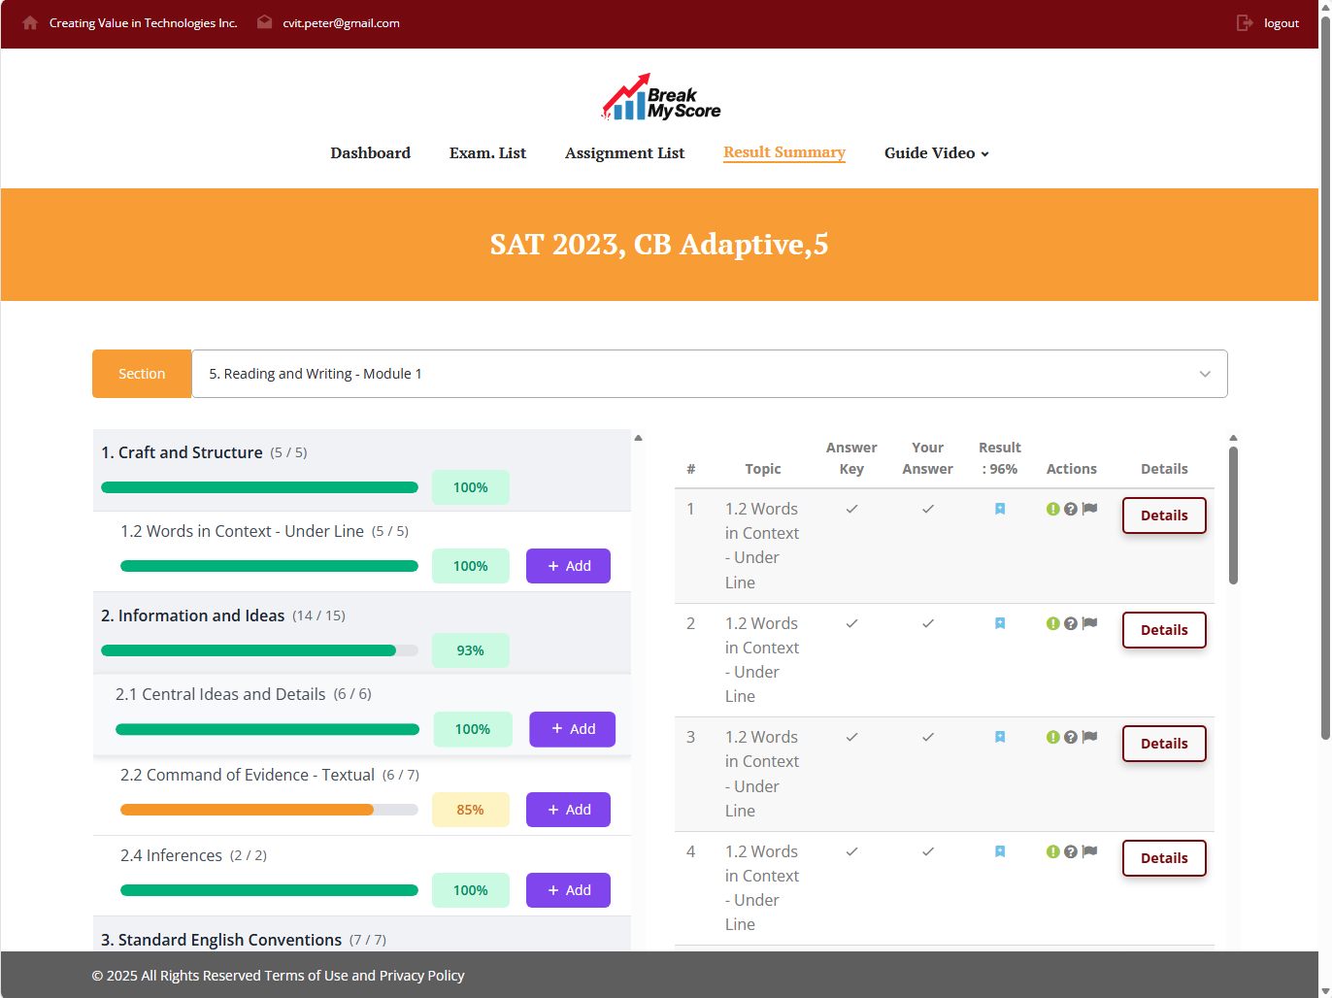Screen dimensions: 1332x998
Task: Click the flag icon in row 4
Action: (x=1090, y=851)
